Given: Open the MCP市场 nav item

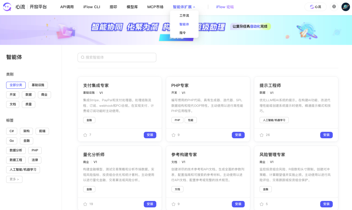Looking at the screenshot, I should pos(155,7).
